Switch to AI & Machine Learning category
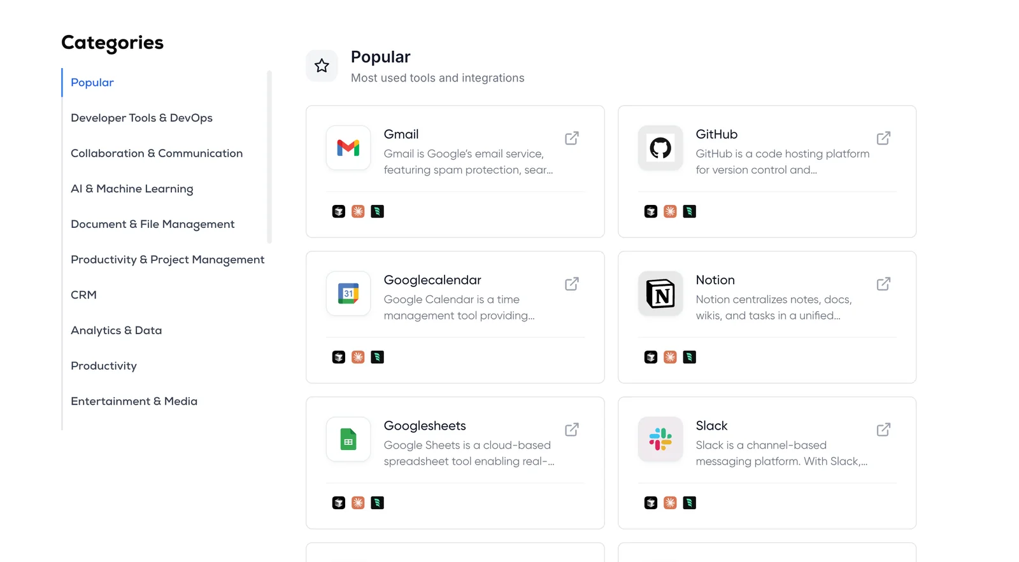Image resolution: width=1019 pixels, height=562 pixels. tap(132, 189)
